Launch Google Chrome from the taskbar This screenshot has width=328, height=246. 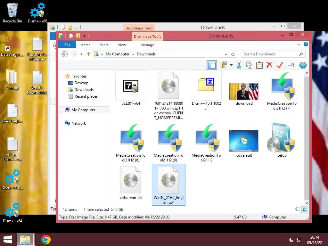(45, 240)
